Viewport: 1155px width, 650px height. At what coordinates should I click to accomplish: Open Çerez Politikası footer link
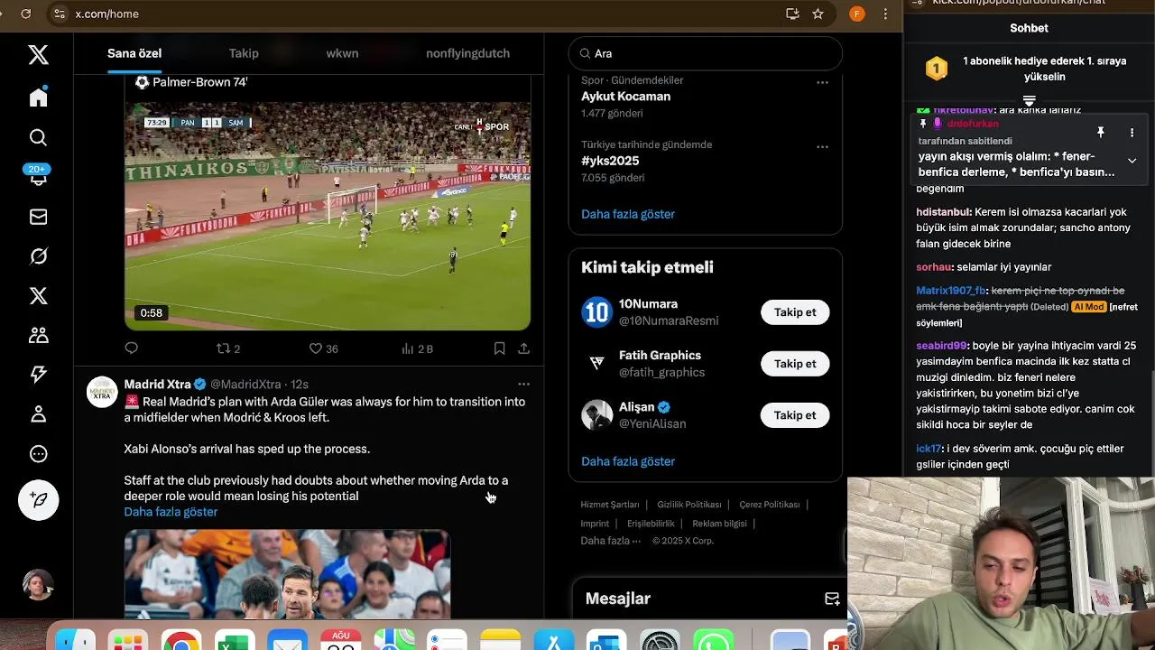pos(769,505)
